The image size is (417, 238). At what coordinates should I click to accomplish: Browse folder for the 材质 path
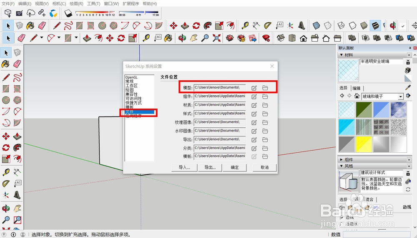[265, 105]
